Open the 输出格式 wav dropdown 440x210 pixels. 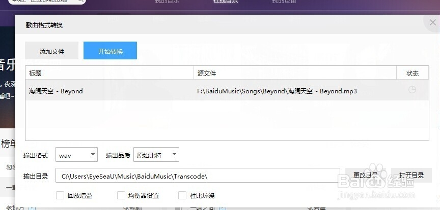coord(76,155)
